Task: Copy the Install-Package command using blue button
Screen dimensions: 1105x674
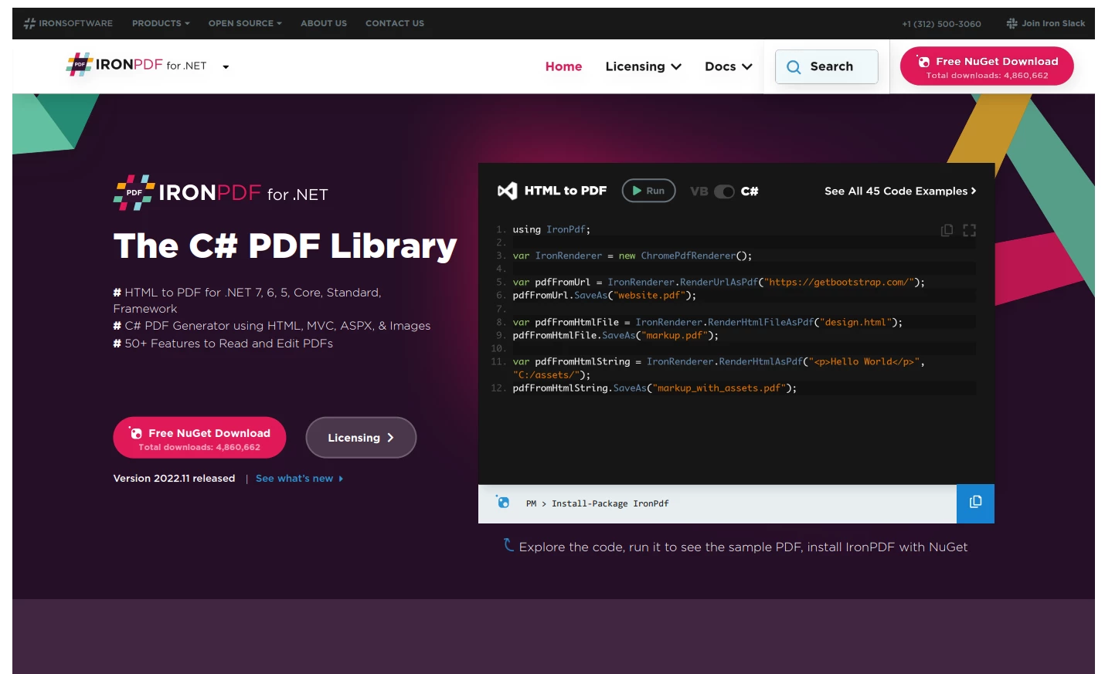Action: [975, 503]
